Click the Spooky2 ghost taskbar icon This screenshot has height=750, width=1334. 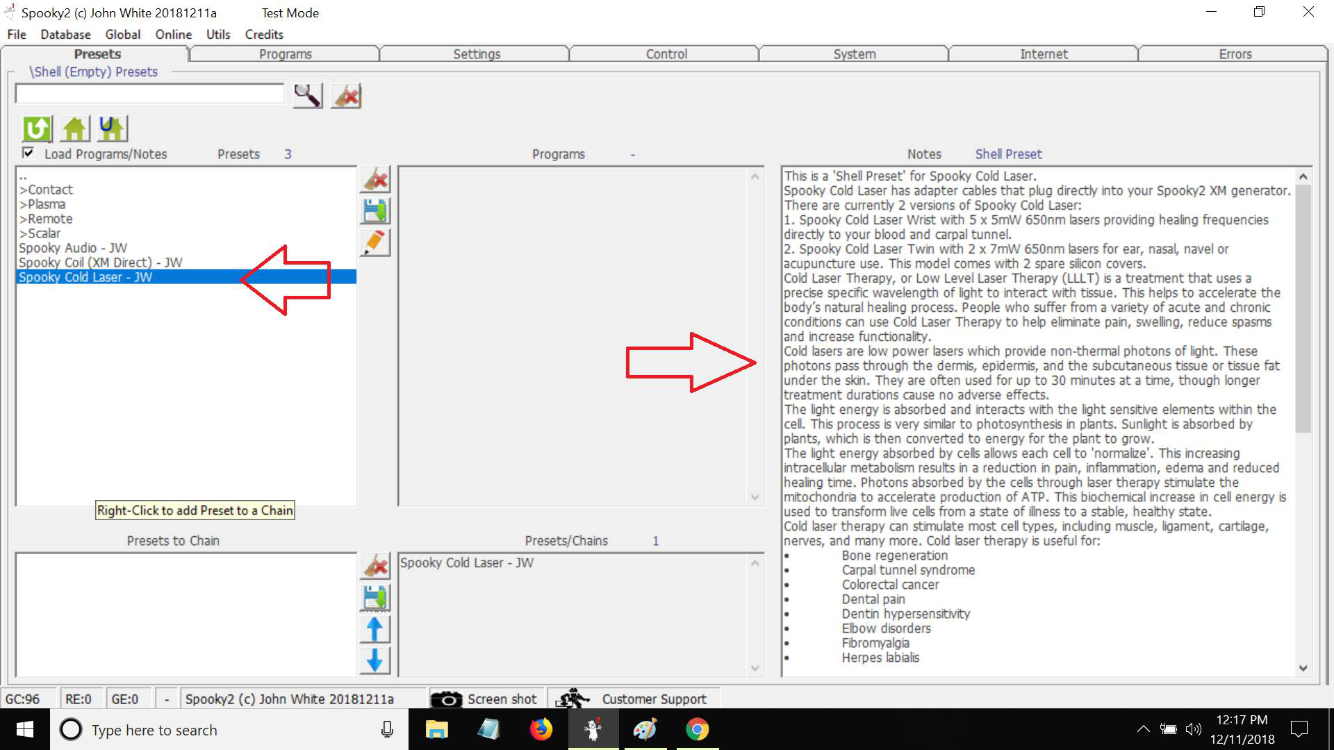[593, 730]
